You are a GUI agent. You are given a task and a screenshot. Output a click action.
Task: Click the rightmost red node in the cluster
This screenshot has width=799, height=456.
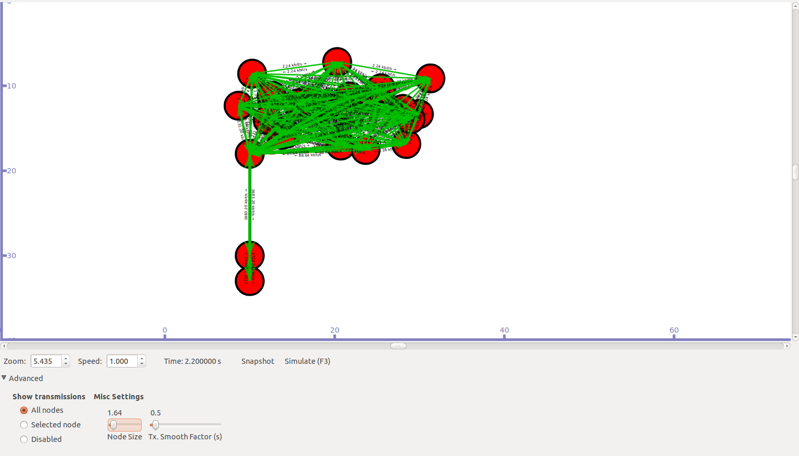(430, 78)
